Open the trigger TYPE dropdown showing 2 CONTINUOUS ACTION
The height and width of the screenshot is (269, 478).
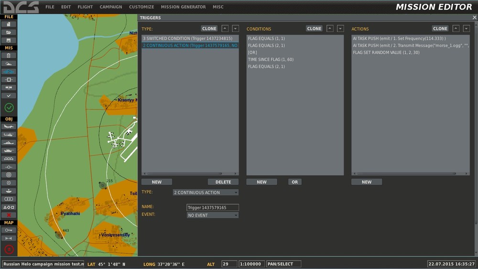(206, 192)
